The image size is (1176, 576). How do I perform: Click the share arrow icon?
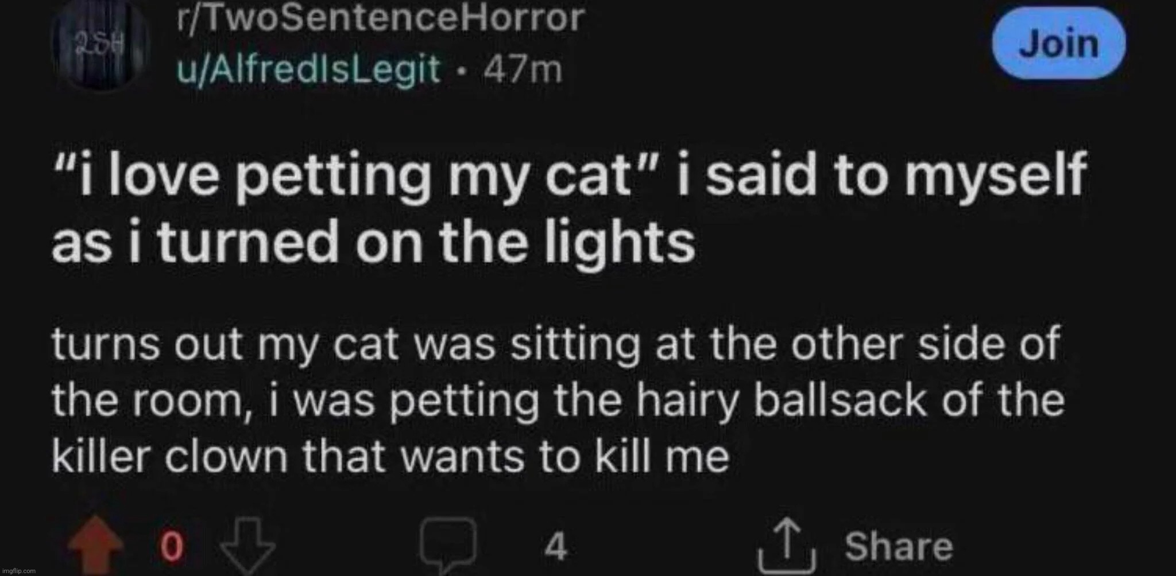pyautogui.click(x=791, y=545)
